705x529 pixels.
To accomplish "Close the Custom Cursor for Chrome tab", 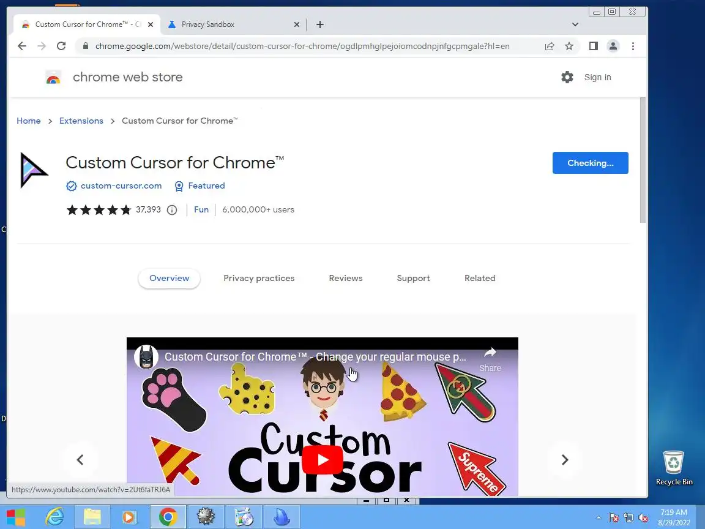I will tap(151, 24).
